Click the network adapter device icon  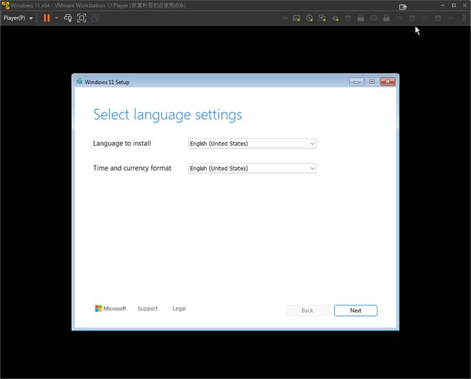322,18
